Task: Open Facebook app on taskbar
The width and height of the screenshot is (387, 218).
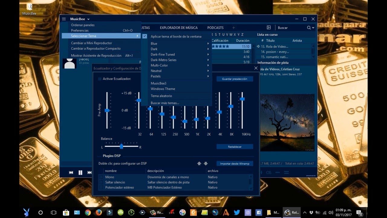Action: (259, 213)
